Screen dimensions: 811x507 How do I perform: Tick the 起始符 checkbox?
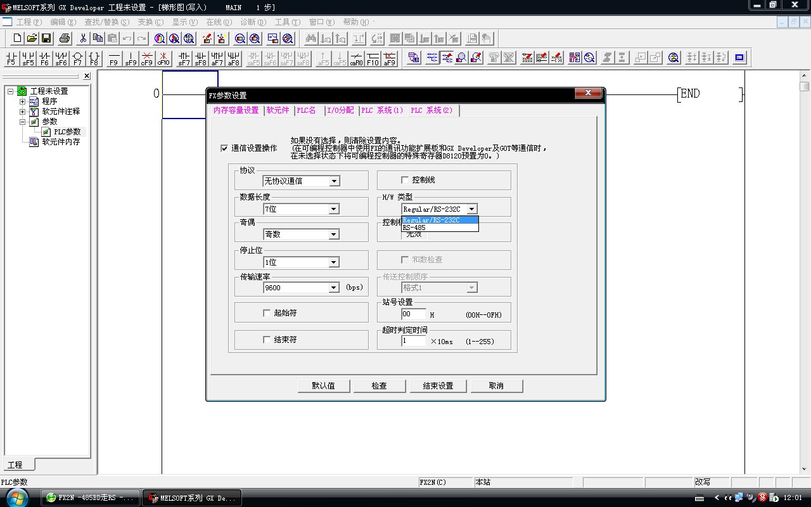tap(267, 313)
